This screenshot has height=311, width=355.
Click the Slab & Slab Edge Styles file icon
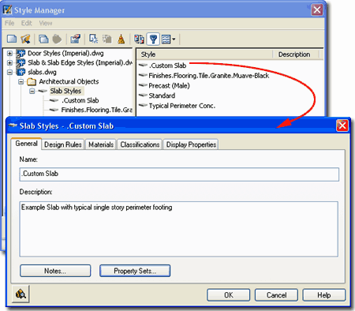(x=21, y=63)
